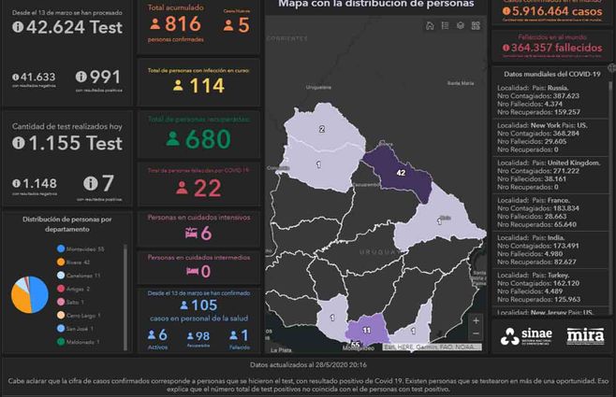The image size is (616, 397).
Task: Open the map layers icon
Action: point(461,25)
